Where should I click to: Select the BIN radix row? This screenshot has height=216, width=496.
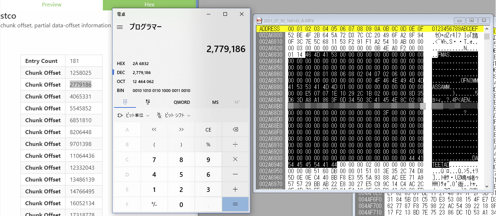click(181, 91)
